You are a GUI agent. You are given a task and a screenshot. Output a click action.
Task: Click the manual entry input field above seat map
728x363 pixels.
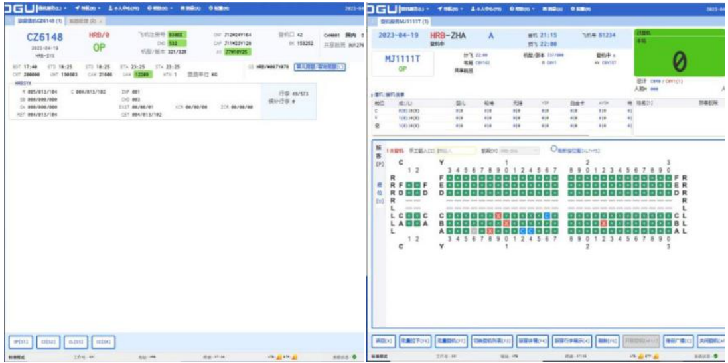pyautogui.click(x=456, y=151)
